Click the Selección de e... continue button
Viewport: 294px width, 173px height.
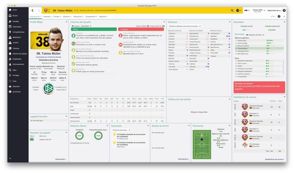point(276,11)
